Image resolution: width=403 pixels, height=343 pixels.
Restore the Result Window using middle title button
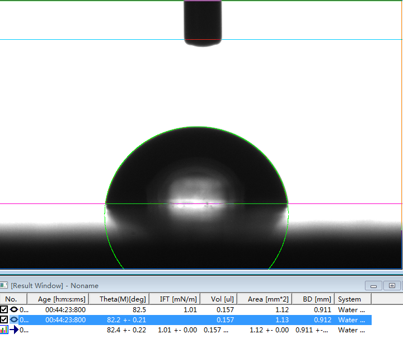[x=392, y=285]
